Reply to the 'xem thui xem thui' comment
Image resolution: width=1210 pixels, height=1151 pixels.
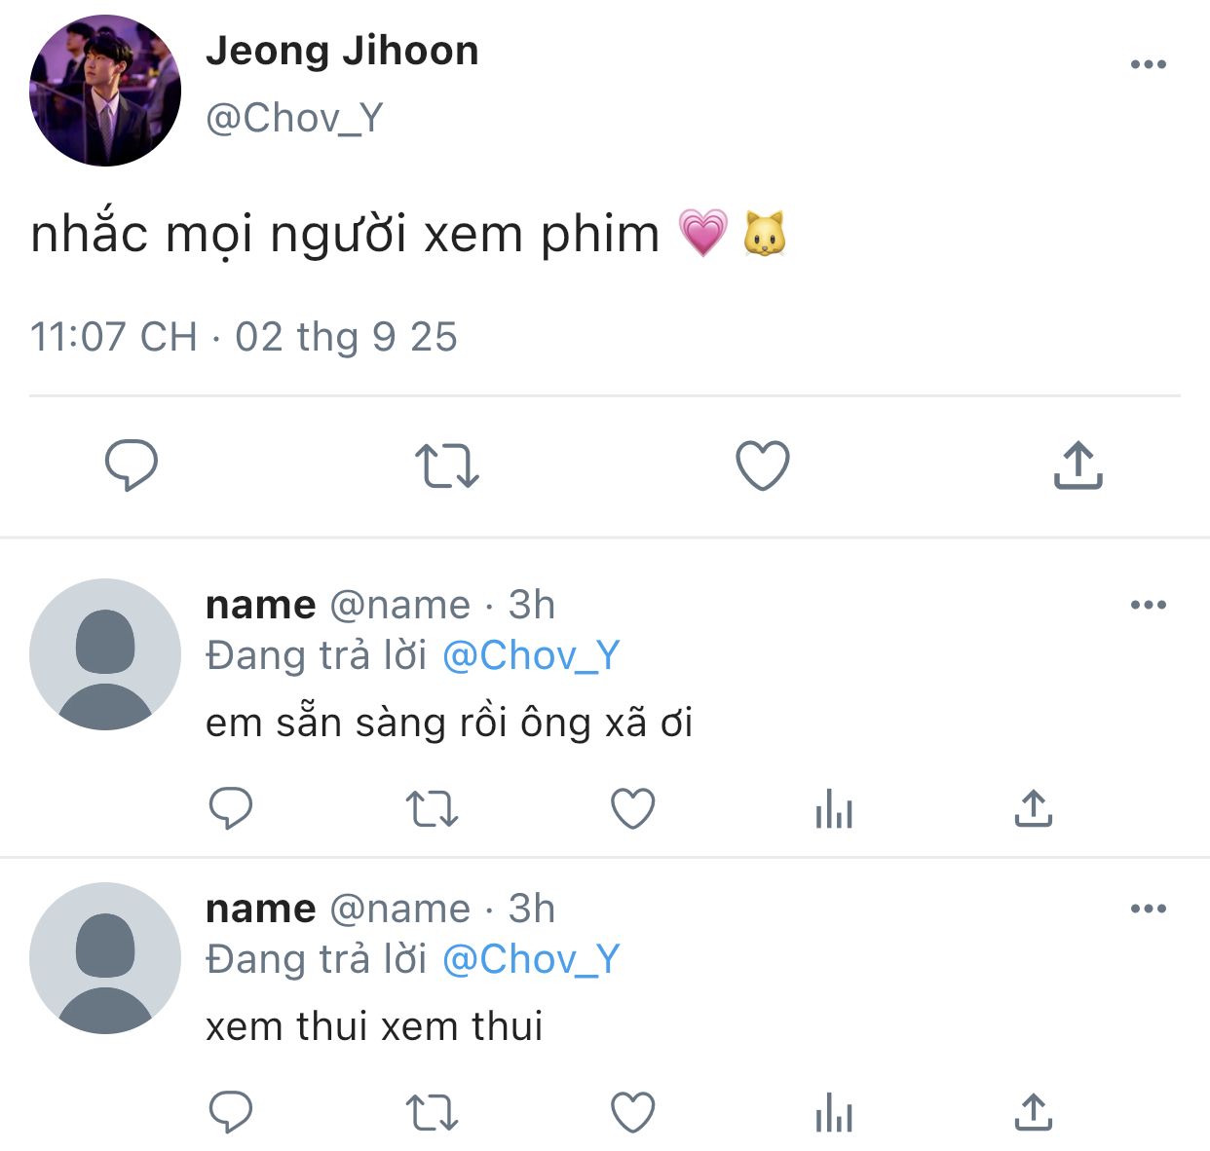coord(231,1112)
